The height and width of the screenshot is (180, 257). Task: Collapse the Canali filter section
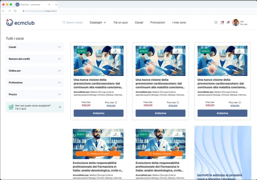click(59, 47)
